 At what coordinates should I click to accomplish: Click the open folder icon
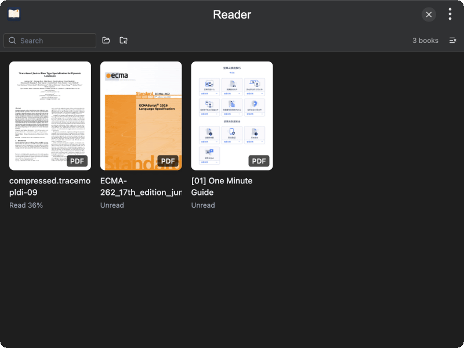(106, 40)
